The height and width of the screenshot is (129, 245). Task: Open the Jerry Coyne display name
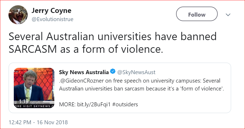click(x=51, y=11)
